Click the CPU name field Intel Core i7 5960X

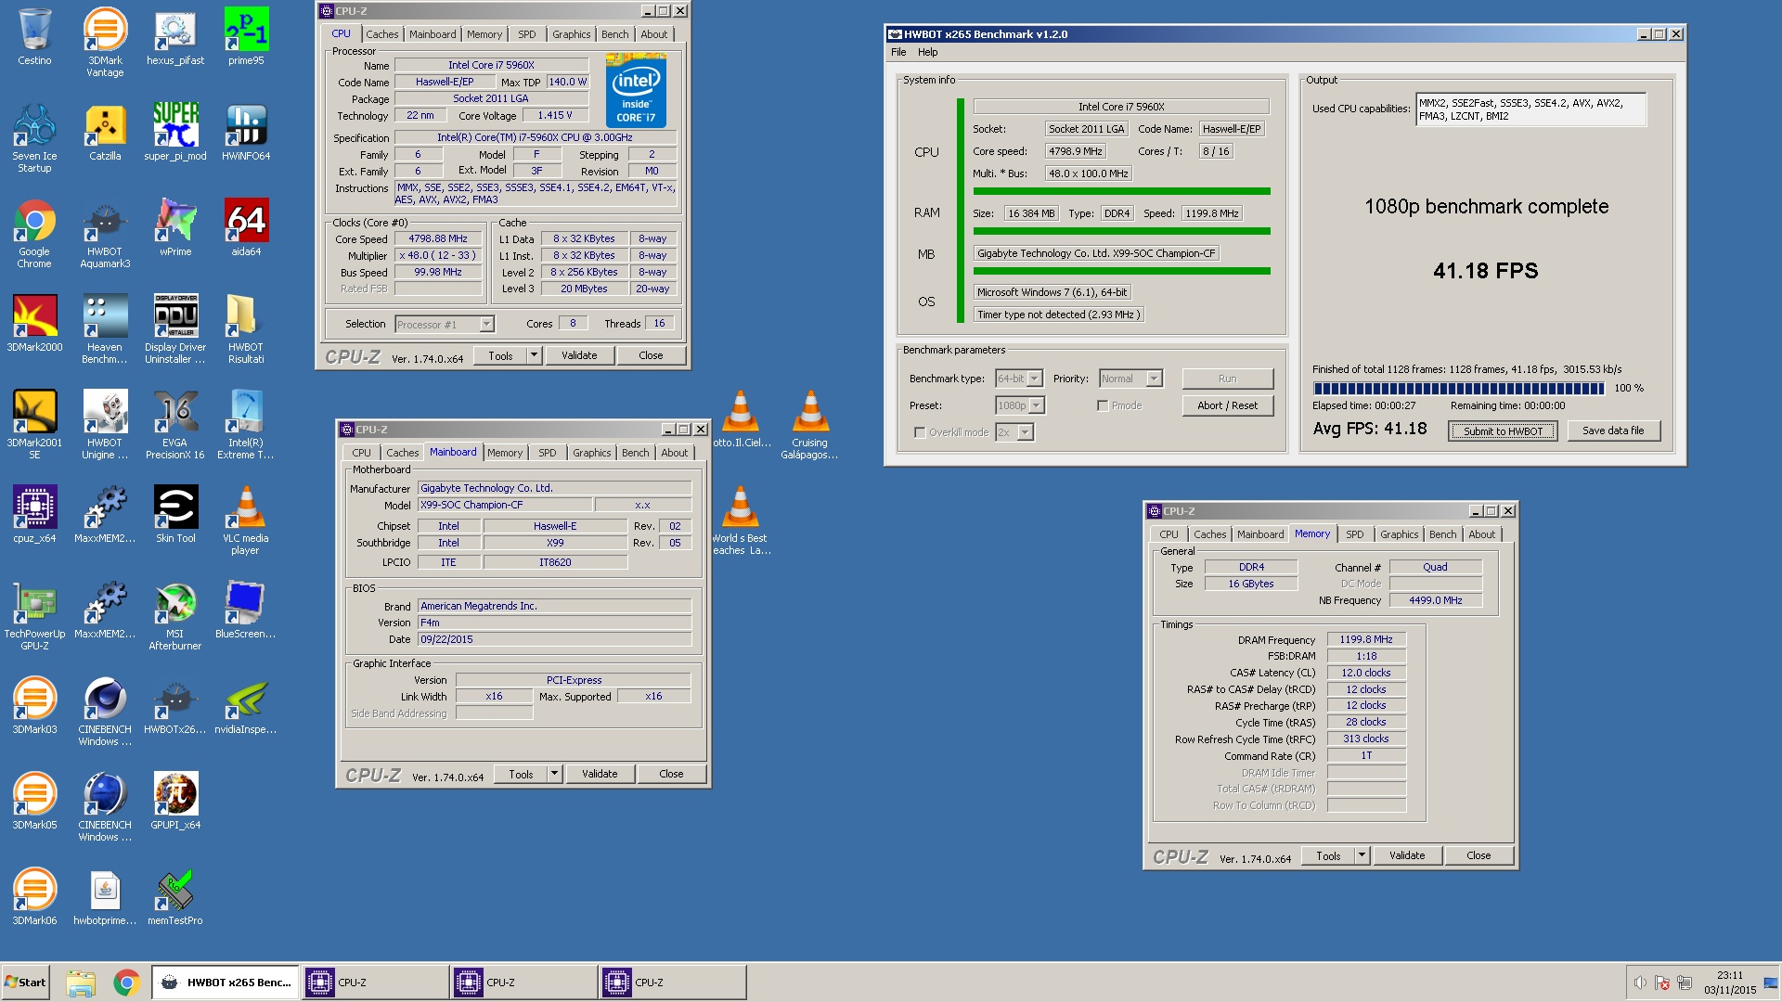click(x=1121, y=107)
